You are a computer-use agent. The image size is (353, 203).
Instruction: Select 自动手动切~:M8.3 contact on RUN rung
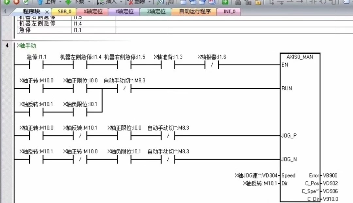(124, 89)
